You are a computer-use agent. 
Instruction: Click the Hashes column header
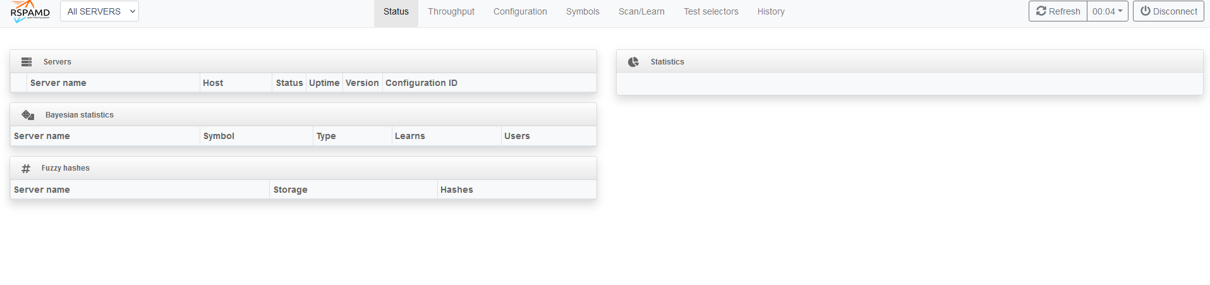coord(457,190)
